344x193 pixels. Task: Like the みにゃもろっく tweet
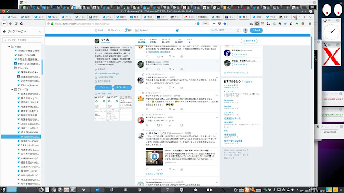coord(170,109)
